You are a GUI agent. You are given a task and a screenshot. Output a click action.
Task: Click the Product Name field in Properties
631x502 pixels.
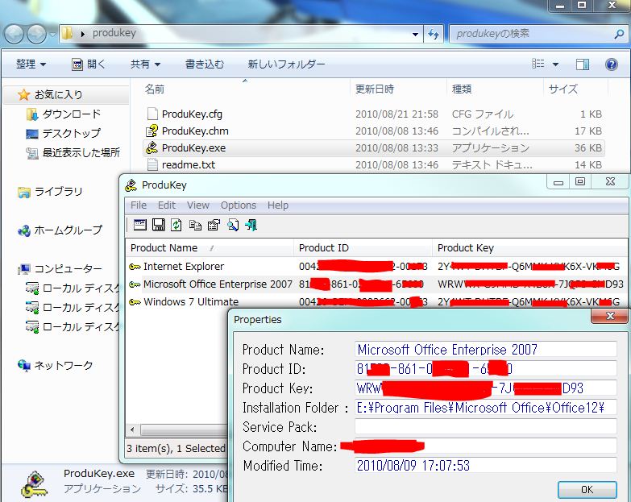[486, 349]
